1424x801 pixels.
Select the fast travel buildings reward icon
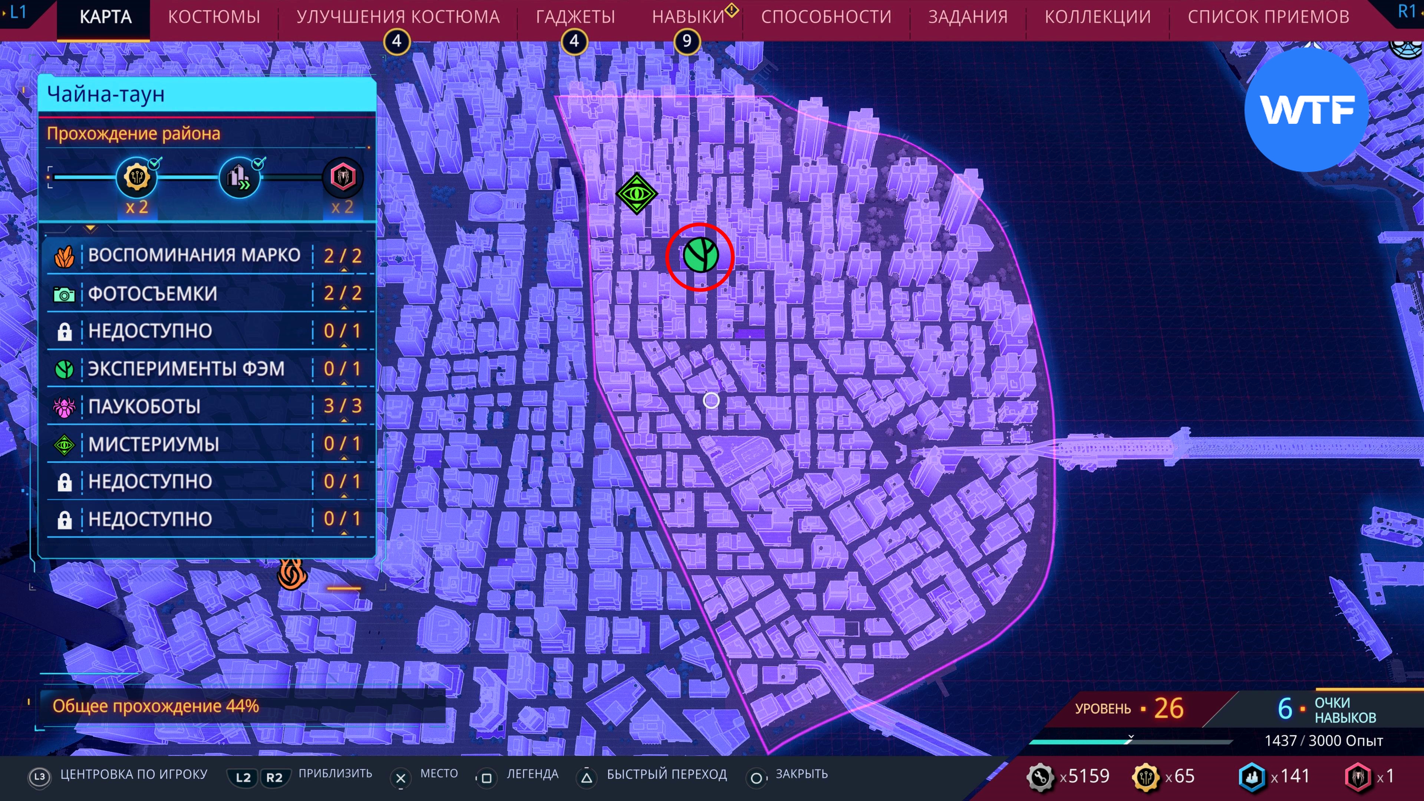239,178
